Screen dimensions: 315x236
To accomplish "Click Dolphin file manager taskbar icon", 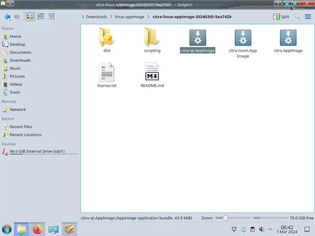I will 22,229.
